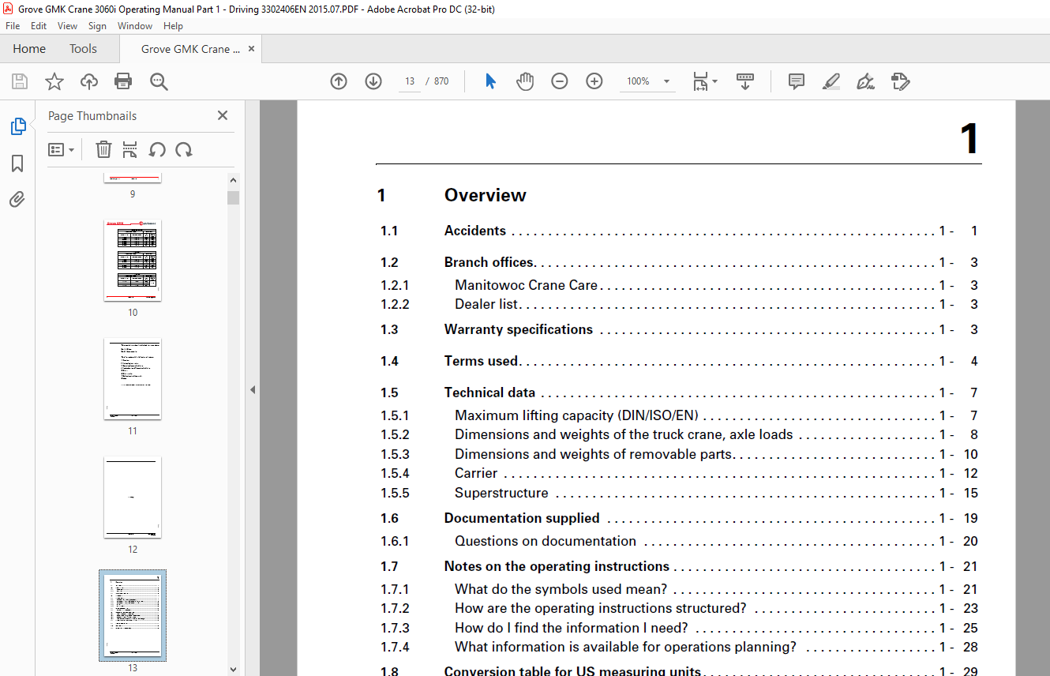Select the page 13 thumbnail
Image resolution: width=1050 pixels, height=676 pixels.
pos(133,616)
